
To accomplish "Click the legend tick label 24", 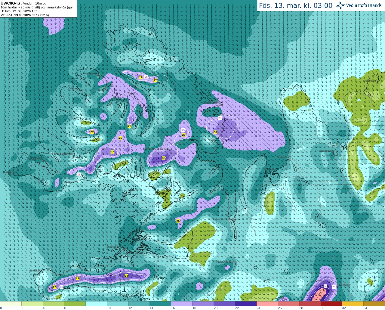I will tap(258, 308).
